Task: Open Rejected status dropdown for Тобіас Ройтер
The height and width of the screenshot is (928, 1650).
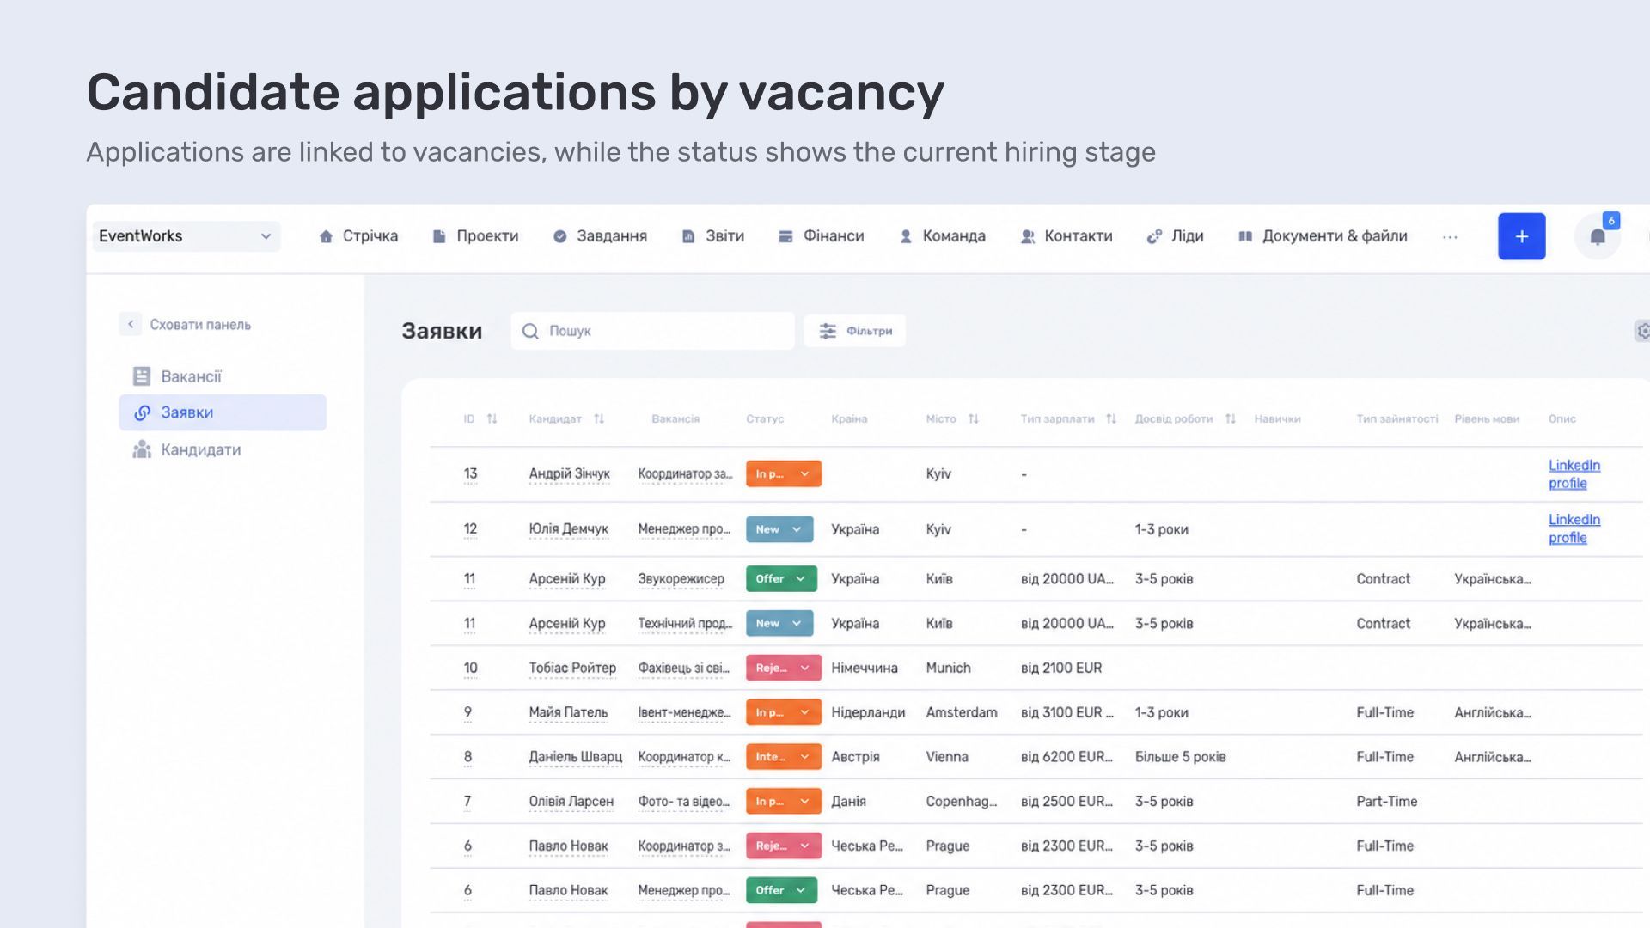Action: point(783,668)
